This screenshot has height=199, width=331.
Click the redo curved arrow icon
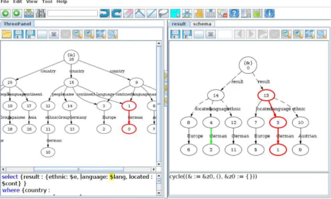(x=116, y=13)
